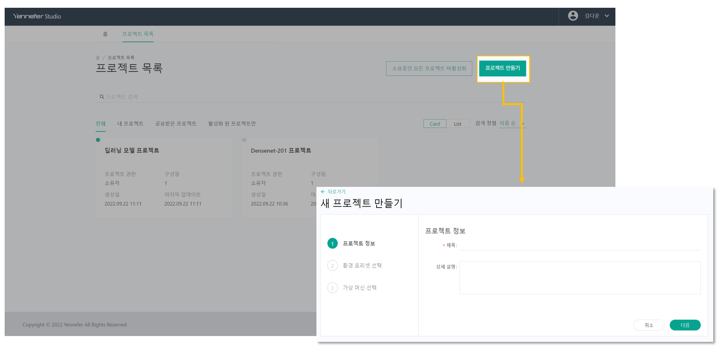This screenshot has height=350, width=721.
Task: Select step 3 circle 가상 머신 선택
Action: coord(332,288)
